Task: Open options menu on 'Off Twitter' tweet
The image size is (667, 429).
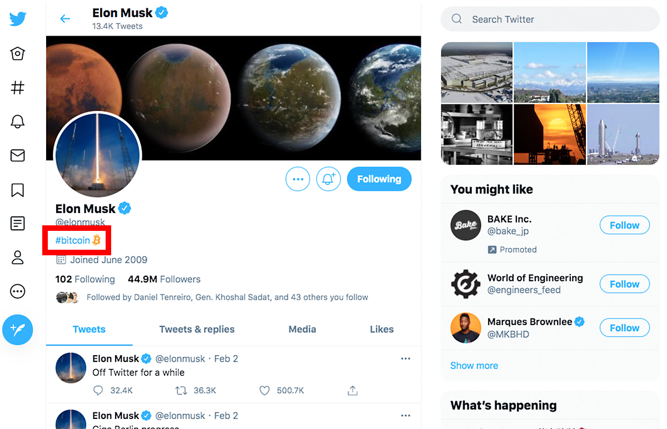Action: point(405,359)
